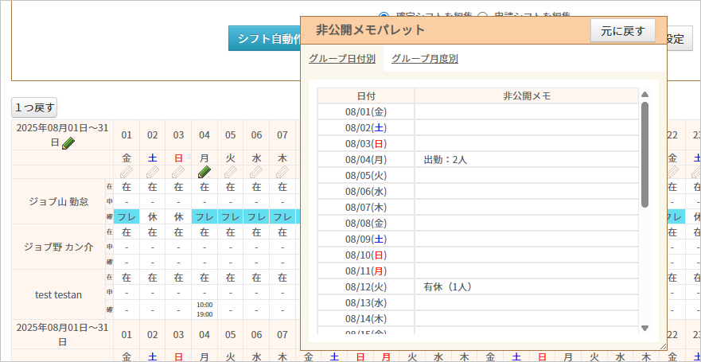Viewport: 701px width, 362px height.
Task: Click the scroll up arrow in the memo list
Action: [645, 95]
